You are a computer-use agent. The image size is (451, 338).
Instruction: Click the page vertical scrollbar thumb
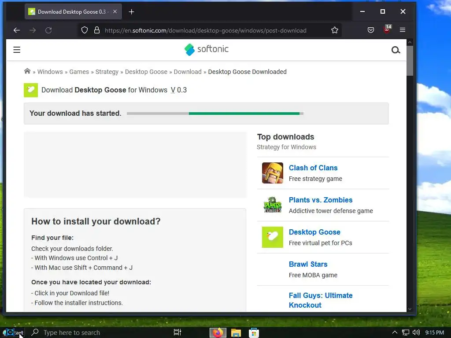[410, 61]
